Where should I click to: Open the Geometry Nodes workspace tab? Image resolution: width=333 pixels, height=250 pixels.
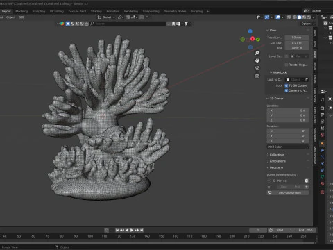pyautogui.click(x=175, y=11)
